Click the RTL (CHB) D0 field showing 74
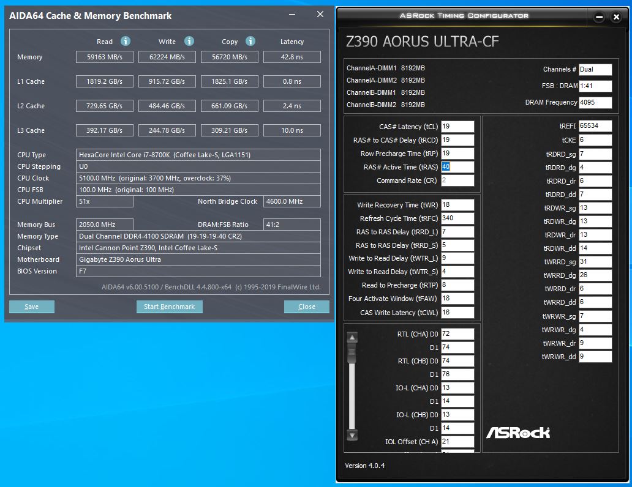The image size is (632, 487). (457, 361)
